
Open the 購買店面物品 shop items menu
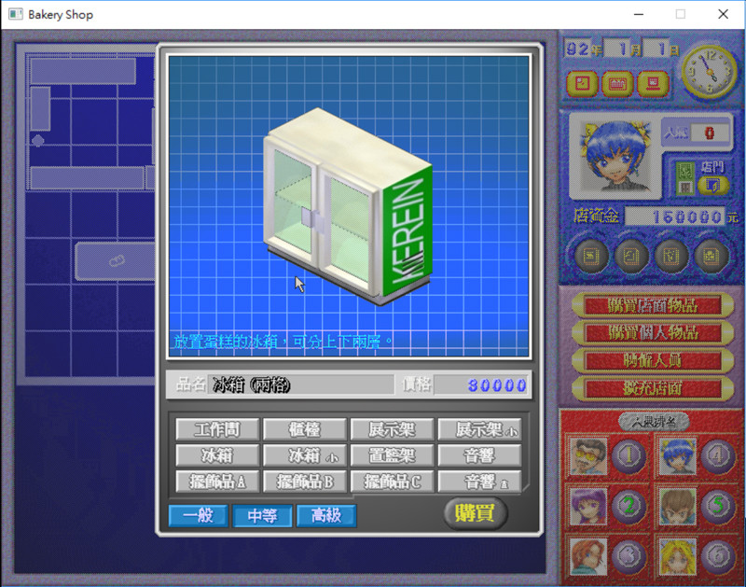(651, 306)
